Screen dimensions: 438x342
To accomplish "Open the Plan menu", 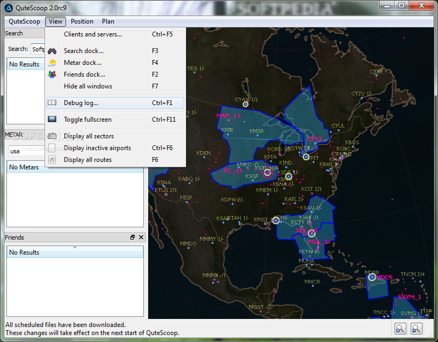I will click(x=108, y=21).
